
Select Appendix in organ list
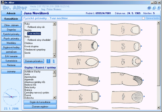pyautogui.click(x=29, y=79)
